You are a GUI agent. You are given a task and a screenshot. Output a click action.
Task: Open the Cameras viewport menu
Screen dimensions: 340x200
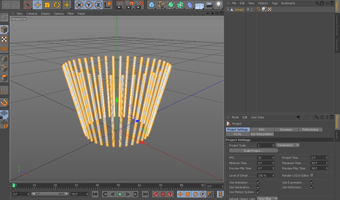click(32, 14)
